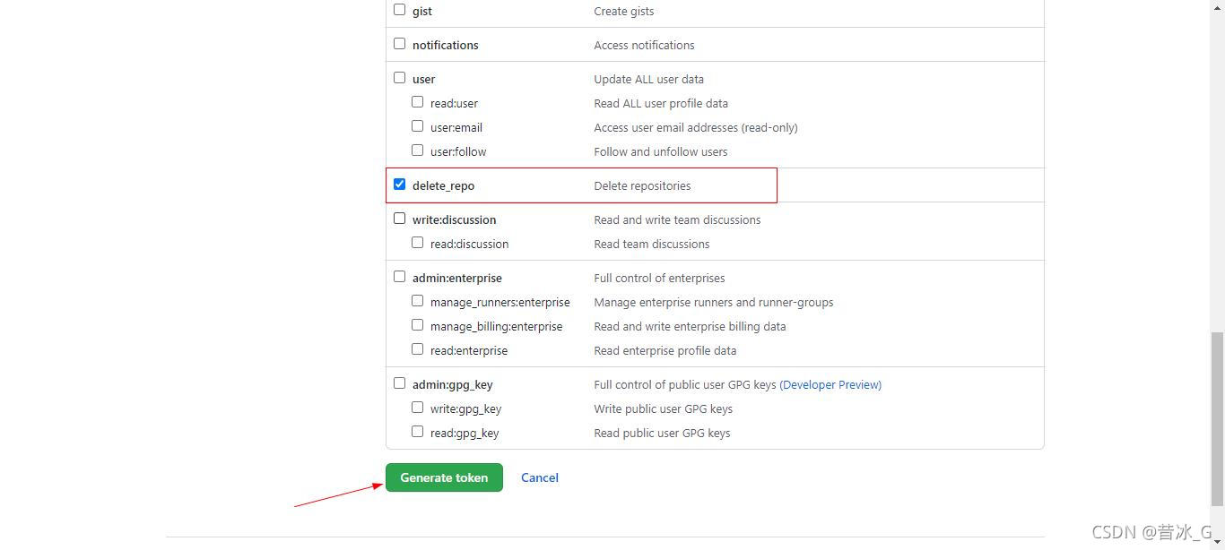
Task: Check manage_runners:enterprise scope
Action: pyautogui.click(x=418, y=300)
